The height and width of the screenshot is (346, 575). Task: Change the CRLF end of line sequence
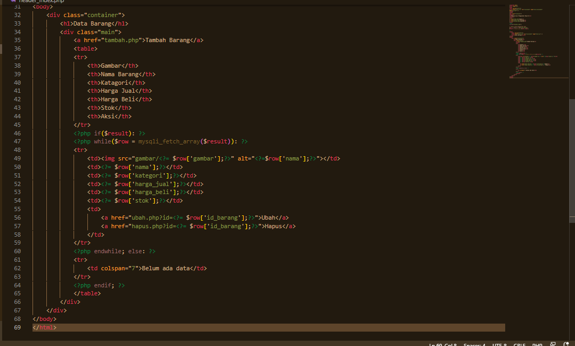pos(519,344)
